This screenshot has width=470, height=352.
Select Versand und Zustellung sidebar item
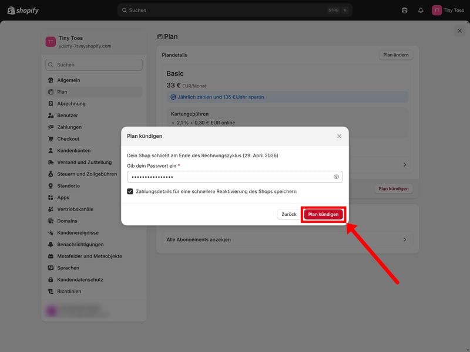point(84,163)
